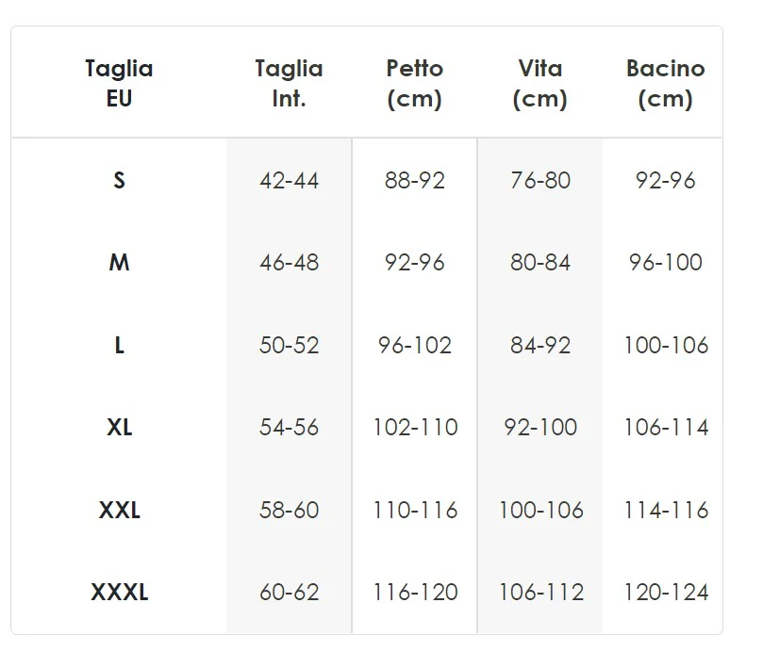The width and height of the screenshot is (763, 668).
Task: Select the XXL size row label
Action: point(119,510)
